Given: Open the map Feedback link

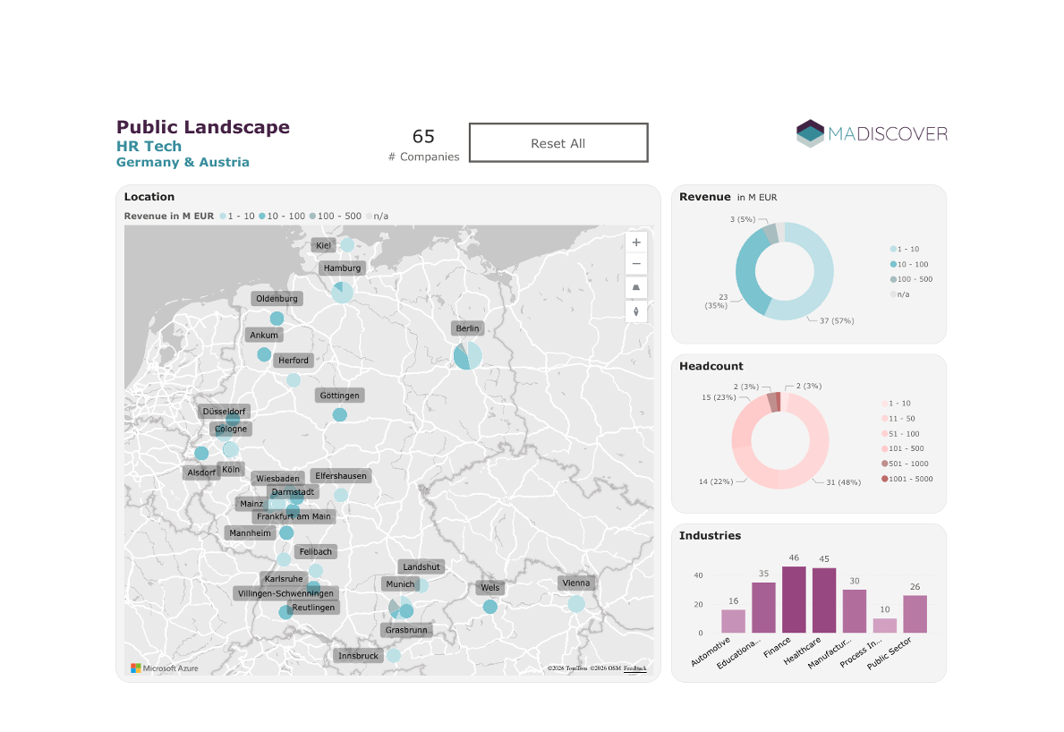Looking at the screenshot, I should pos(634,668).
